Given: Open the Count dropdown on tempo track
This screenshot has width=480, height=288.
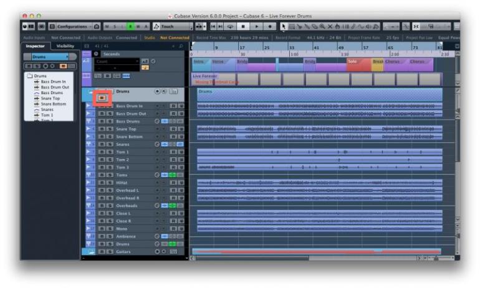Looking at the screenshot, I should coord(117,61).
